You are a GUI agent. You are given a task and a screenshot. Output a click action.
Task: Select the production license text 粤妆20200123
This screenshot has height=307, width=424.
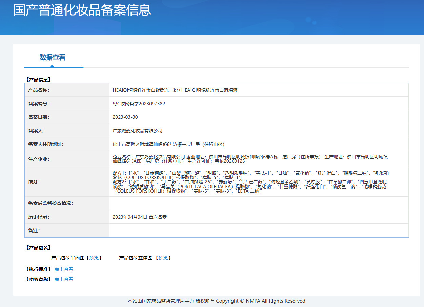(230, 161)
